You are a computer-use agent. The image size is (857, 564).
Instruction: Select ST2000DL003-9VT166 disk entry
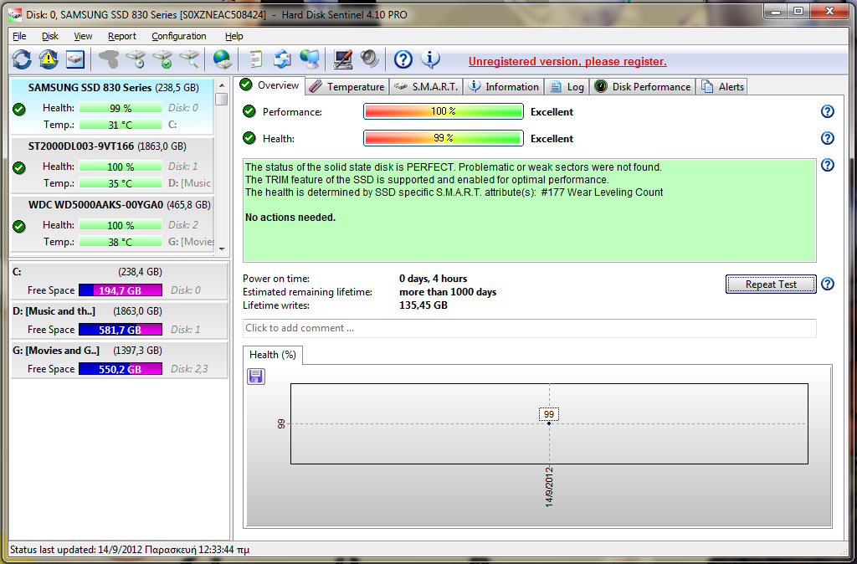coord(112,165)
